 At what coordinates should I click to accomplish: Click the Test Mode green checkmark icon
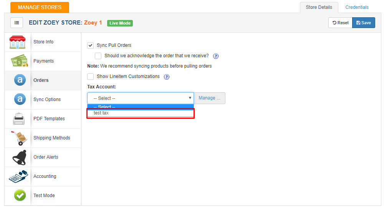coord(20,195)
